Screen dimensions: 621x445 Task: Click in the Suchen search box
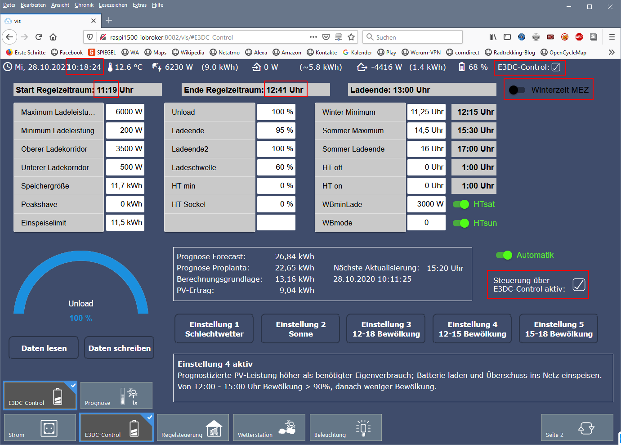[412, 37]
